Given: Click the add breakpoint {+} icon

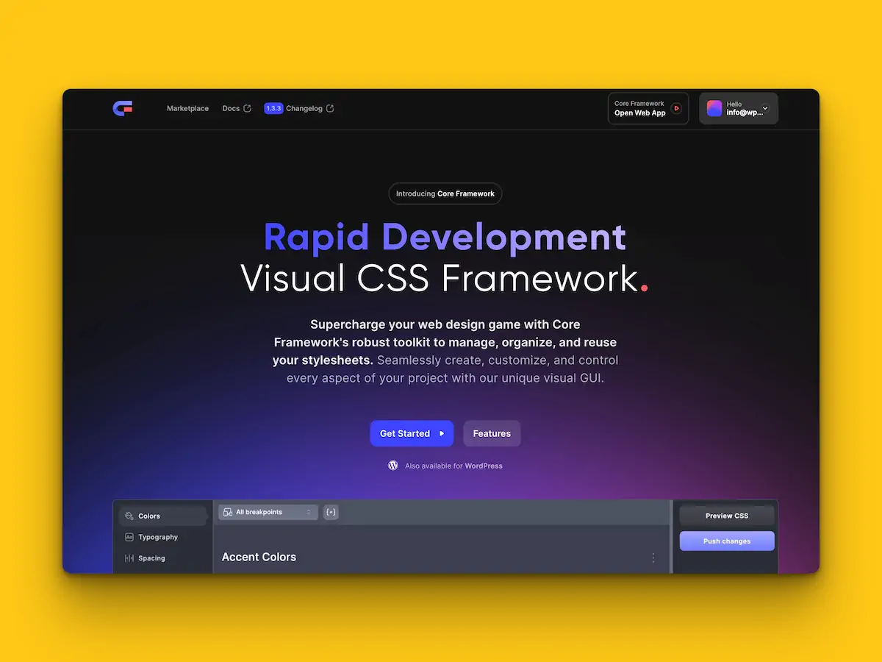Looking at the screenshot, I should pyautogui.click(x=330, y=512).
